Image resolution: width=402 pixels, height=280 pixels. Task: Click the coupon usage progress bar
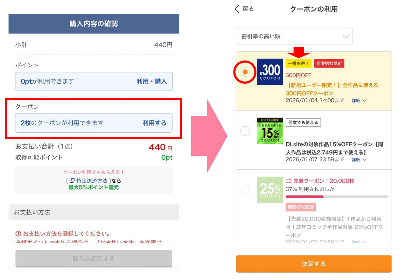tap(337, 197)
